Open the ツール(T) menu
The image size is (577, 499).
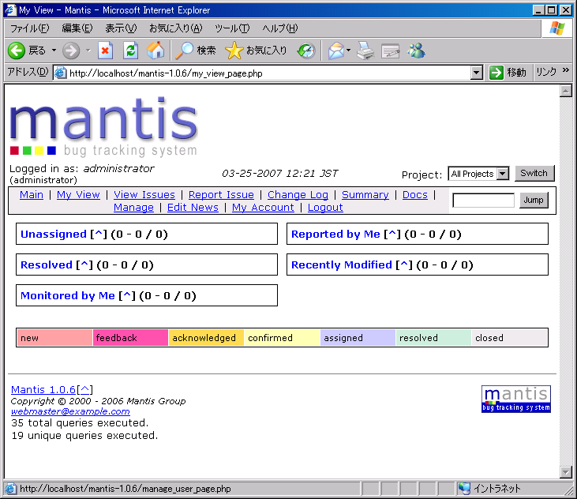pos(232,28)
